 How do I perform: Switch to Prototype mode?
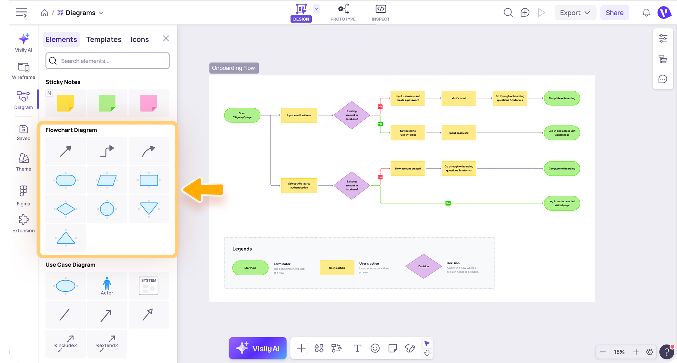tap(343, 13)
